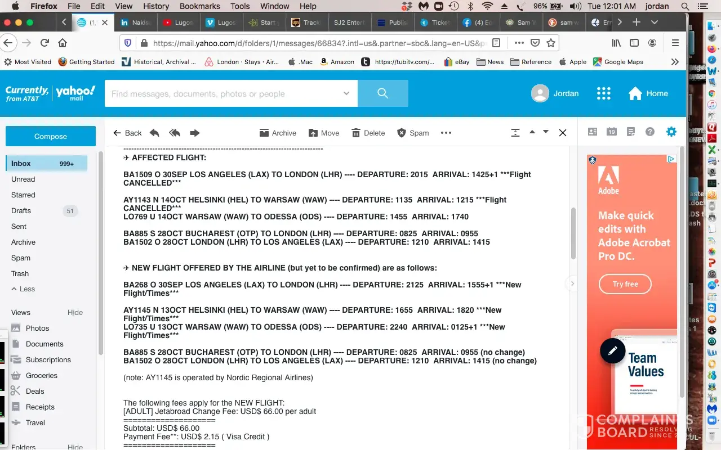This screenshot has width=721, height=450.
Task: Open the Documents view
Action: pos(44,344)
